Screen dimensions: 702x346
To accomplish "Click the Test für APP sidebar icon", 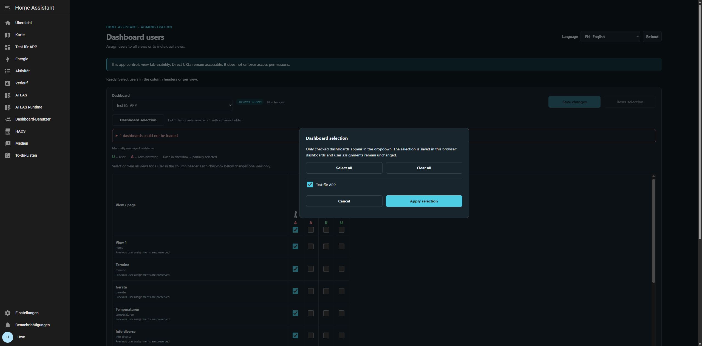I will 8,47.
